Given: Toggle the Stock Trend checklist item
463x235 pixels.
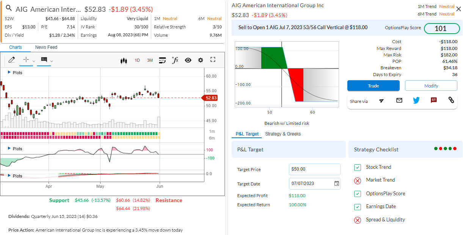Looking at the screenshot, I should click(357, 167).
